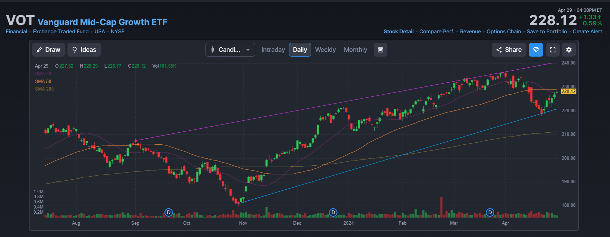
Task: Open the Ideas panel
Action: [84, 50]
